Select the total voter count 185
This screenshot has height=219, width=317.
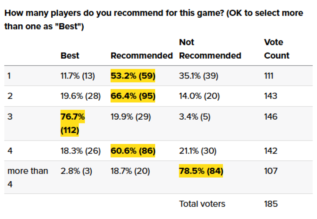pyautogui.click(x=271, y=204)
